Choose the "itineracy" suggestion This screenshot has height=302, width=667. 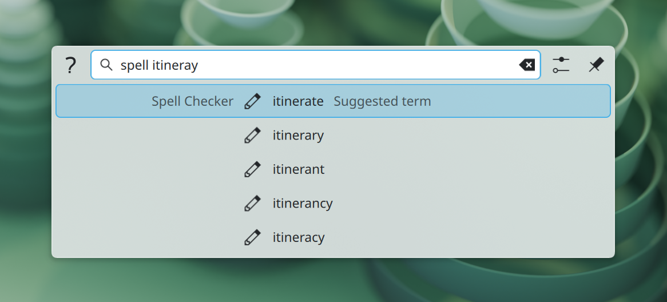[299, 237]
